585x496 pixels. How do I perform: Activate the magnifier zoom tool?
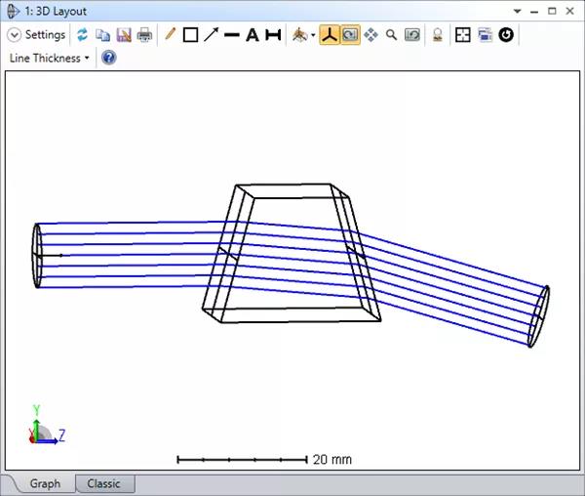(x=391, y=34)
